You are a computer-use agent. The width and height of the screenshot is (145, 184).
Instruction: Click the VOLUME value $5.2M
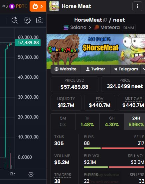point(62,162)
